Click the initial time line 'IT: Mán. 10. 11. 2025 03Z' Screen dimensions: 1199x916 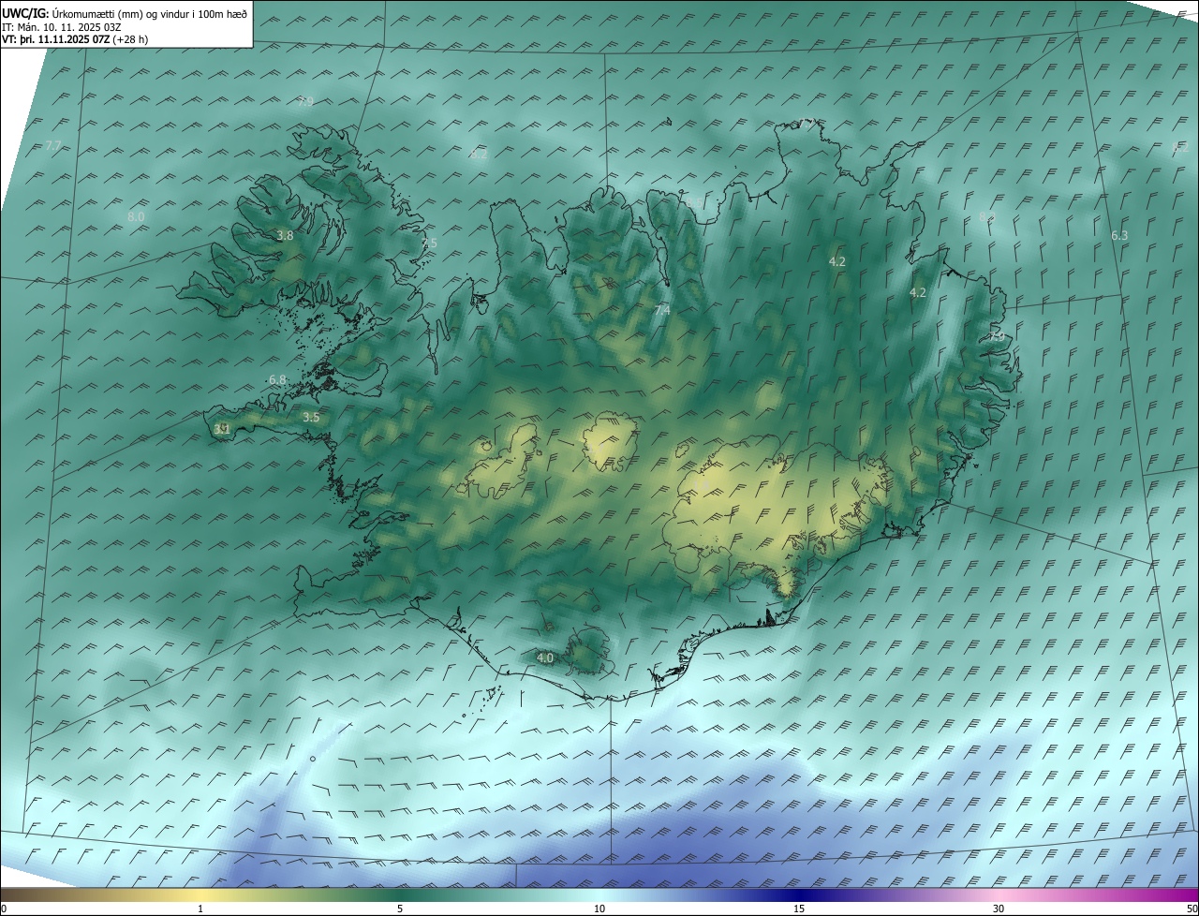[62, 26]
